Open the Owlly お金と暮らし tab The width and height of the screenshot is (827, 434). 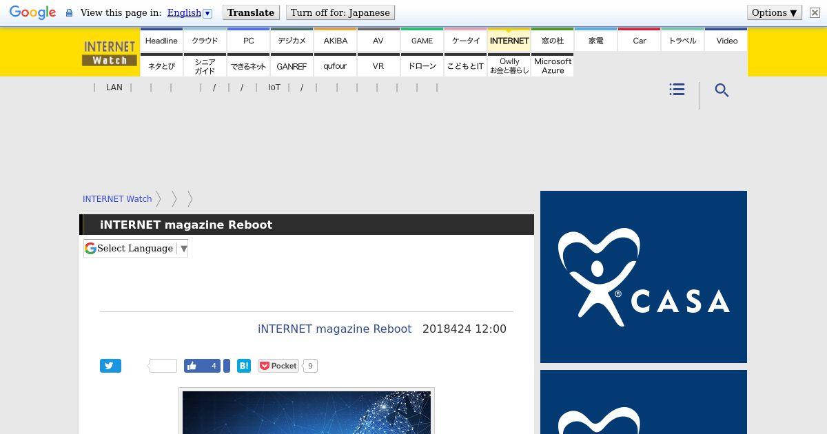(509, 65)
